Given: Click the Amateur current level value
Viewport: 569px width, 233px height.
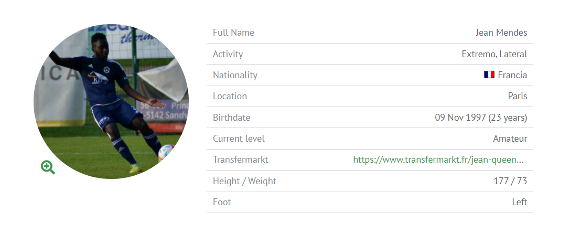Looking at the screenshot, I should point(510,139).
